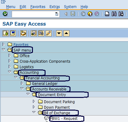Click the Find Next binoculars-plus icon

(121, 14)
